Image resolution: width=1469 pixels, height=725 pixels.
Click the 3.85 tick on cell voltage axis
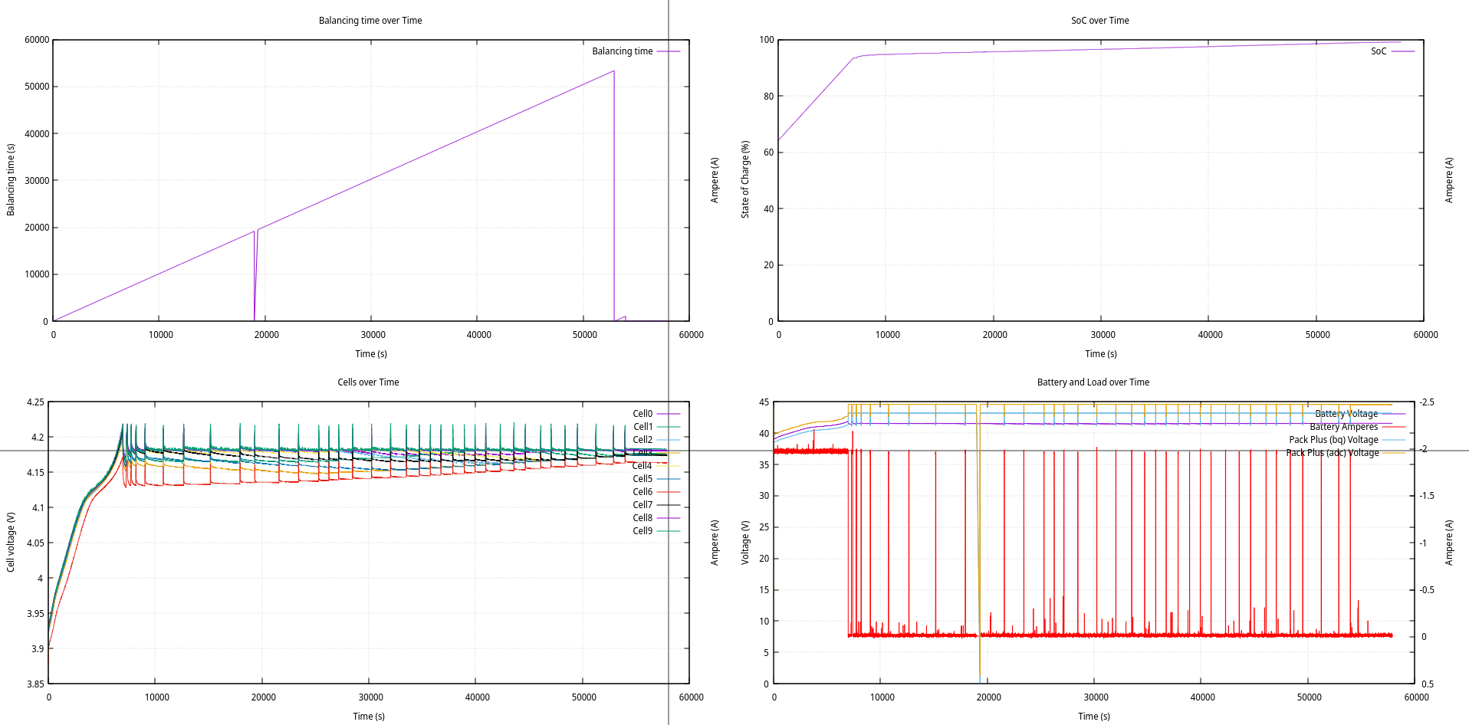pyautogui.click(x=35, y=684)
